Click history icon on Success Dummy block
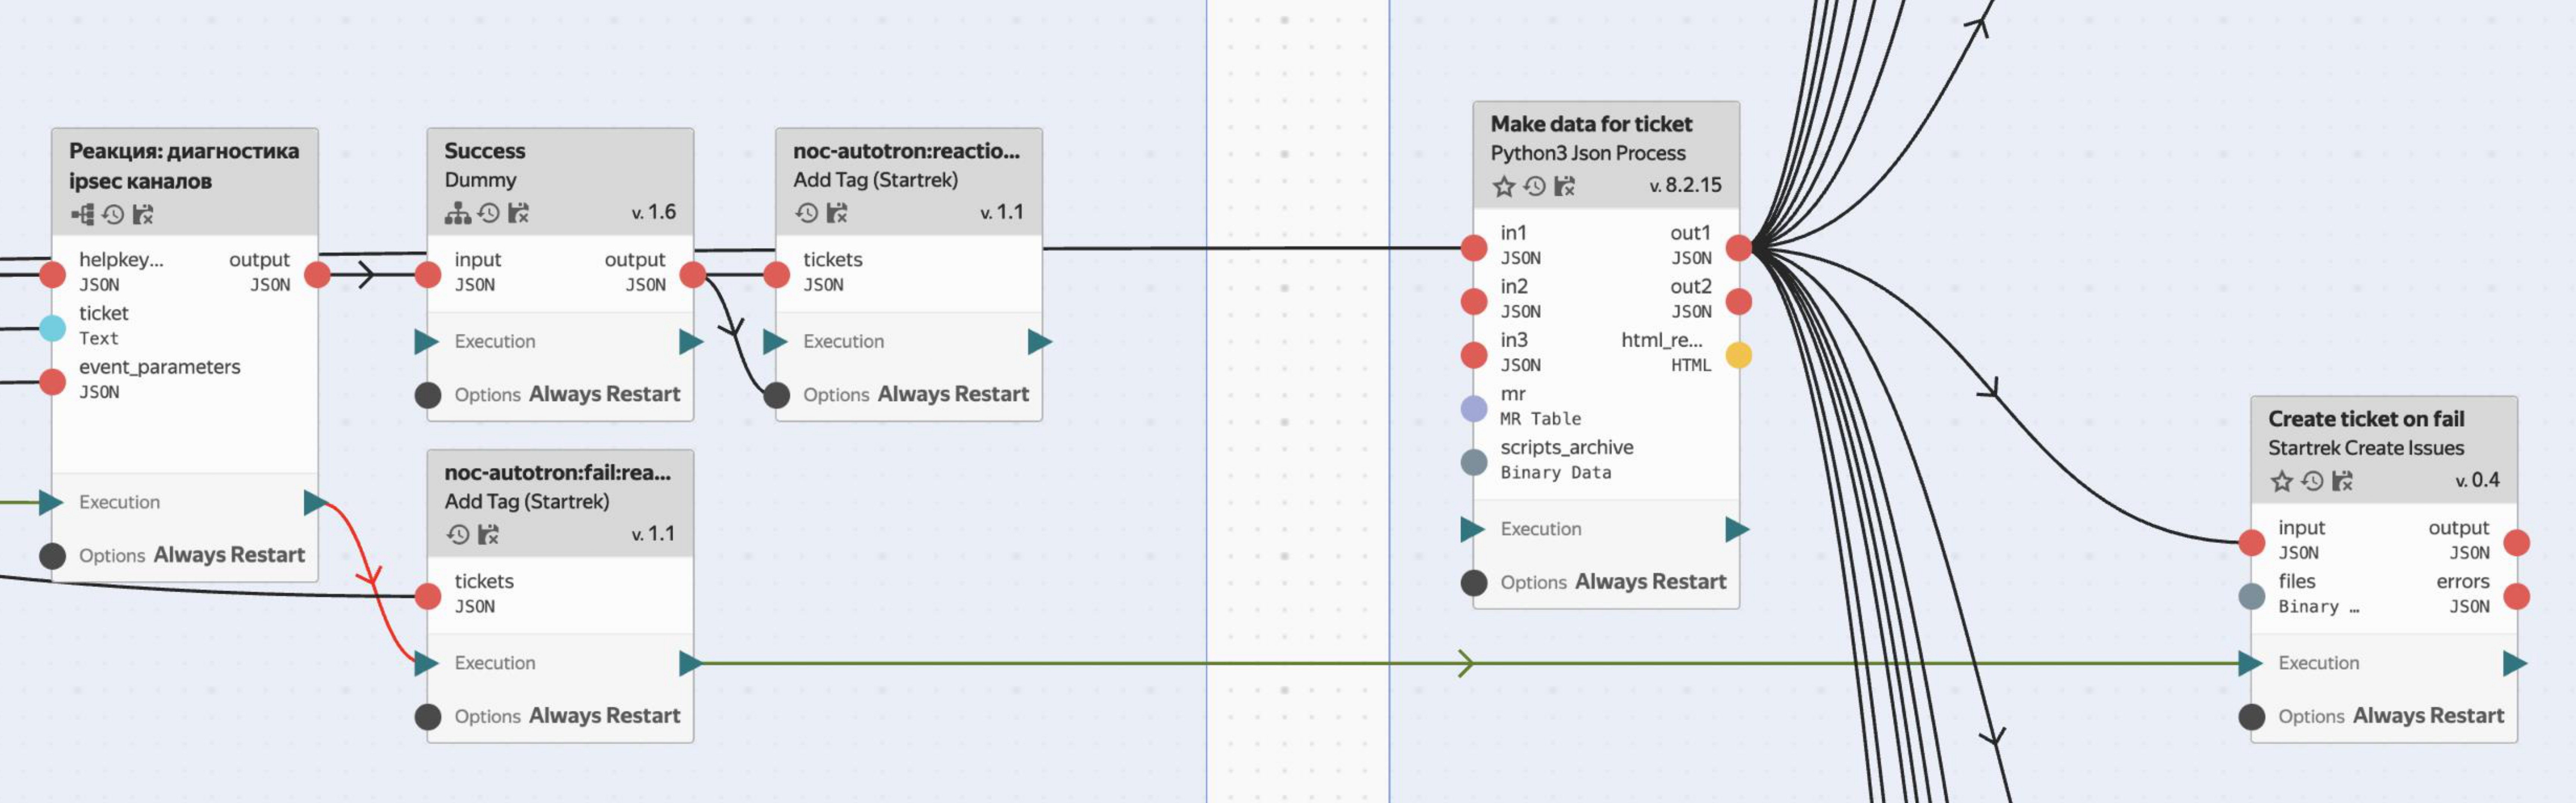This screenshot has height=803, width=2576. (x=488, y=213)
